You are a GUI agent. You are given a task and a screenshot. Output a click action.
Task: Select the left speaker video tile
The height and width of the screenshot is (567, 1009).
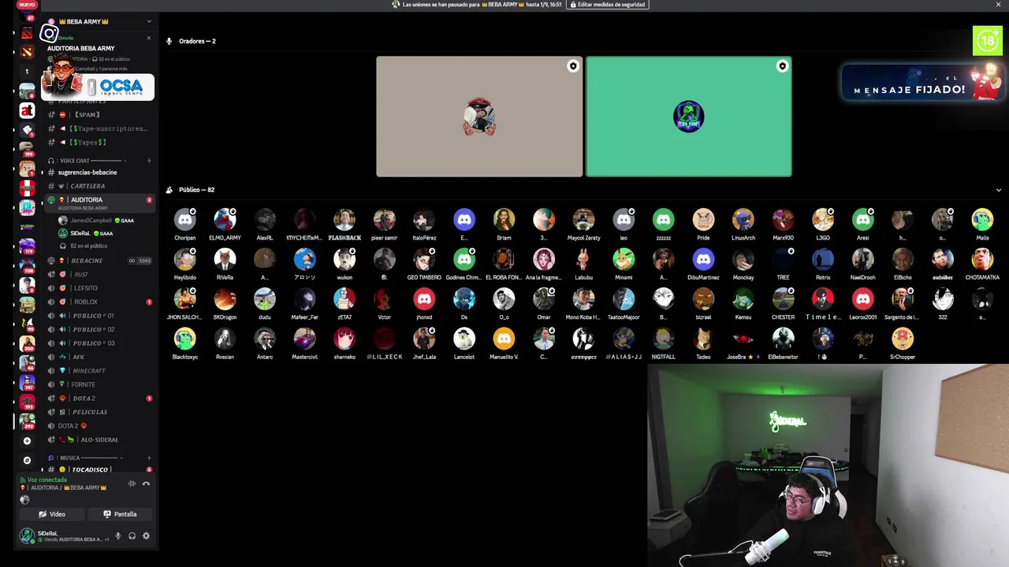(479, 117)
